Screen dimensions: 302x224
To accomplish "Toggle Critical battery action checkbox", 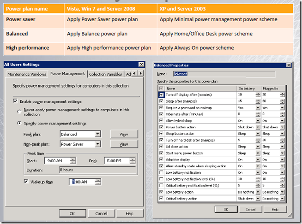I will [x=161, y=198].
